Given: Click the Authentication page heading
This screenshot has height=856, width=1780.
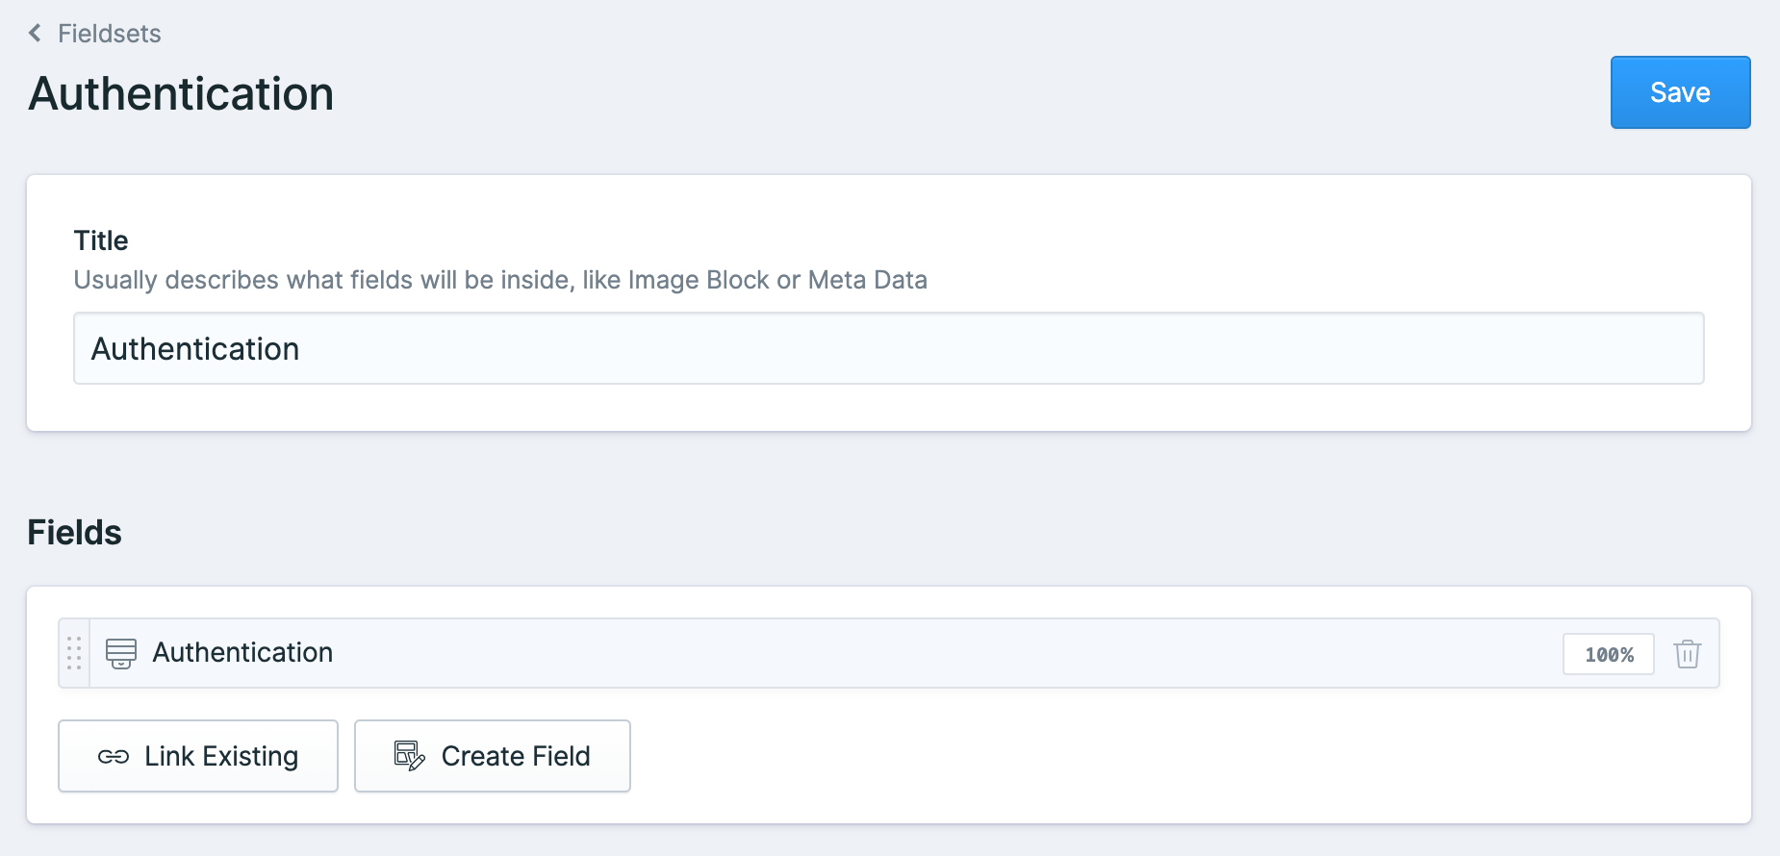Looking at the screenshot, I should 181,94.
